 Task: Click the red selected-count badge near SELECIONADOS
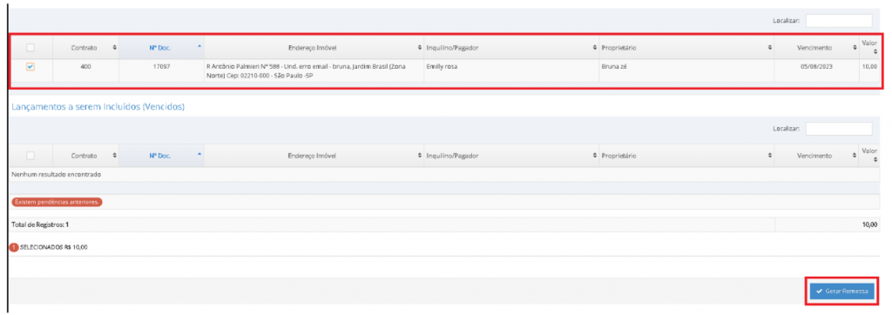14,247
